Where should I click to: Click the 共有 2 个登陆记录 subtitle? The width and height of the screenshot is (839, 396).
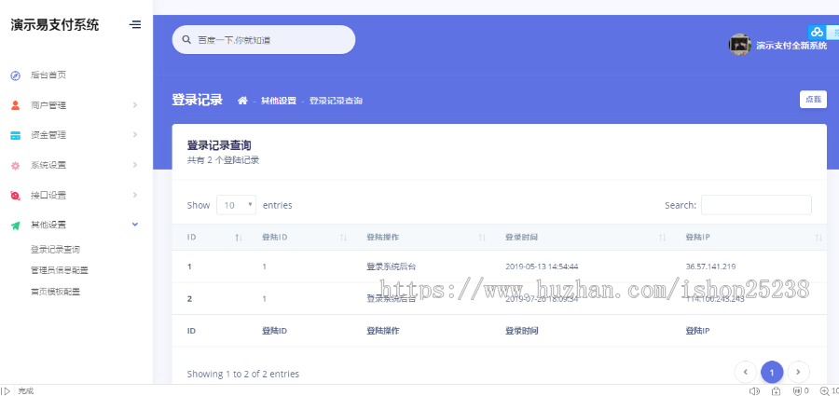[223, 160]
